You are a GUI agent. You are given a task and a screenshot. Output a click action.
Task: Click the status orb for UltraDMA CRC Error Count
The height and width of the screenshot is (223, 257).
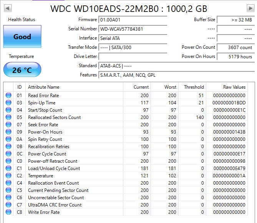click(8, 205)
